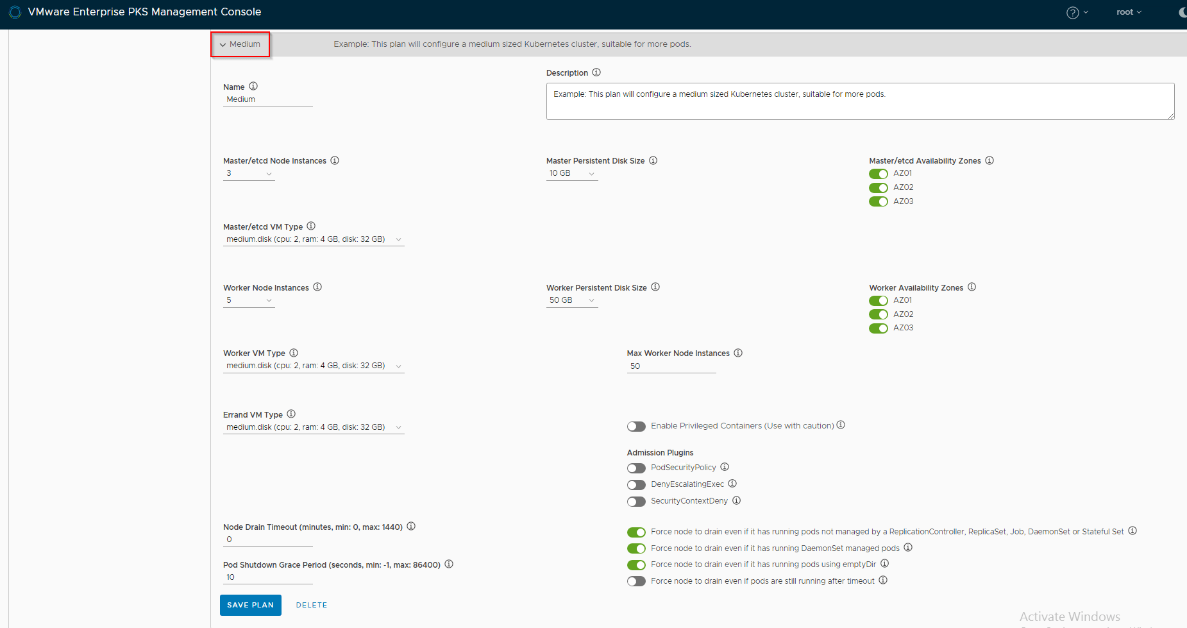Click the VMware Enterprise PKS Management Console title
Image resolution: width=1187 pixels, height=628 pixels.
point(145,12)
